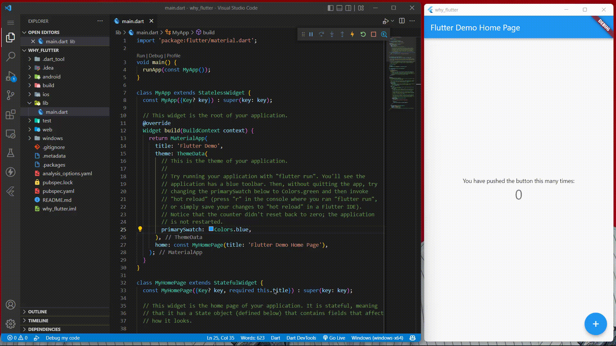Click the blue Colors.blue color swatch
This screenshot has width=616, height=346.
click(211, 229)
